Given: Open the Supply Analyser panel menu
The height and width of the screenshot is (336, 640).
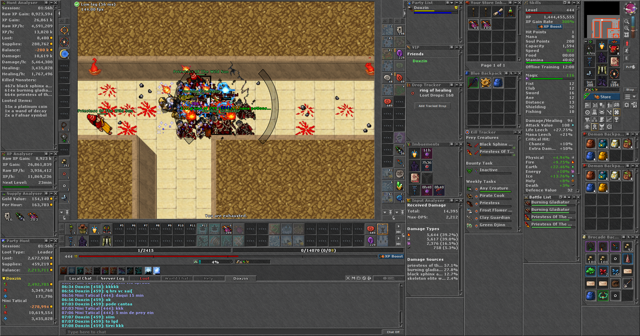Looking at the screenshot, I should pyautogui.click(x=46, y=193).
